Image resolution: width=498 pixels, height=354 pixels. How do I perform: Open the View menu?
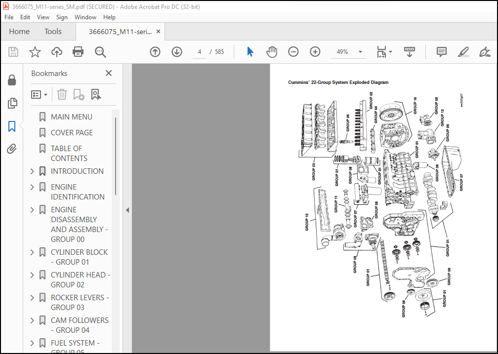[x=43, y=17]
